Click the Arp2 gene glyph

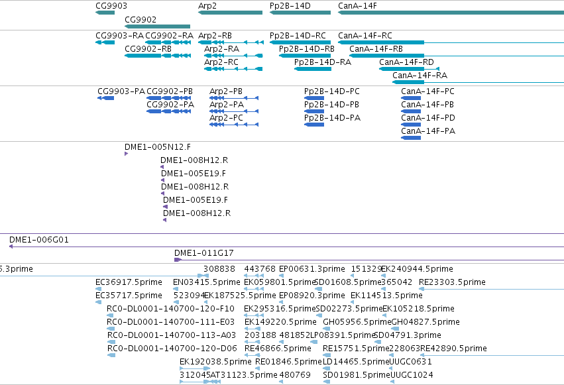230,13
